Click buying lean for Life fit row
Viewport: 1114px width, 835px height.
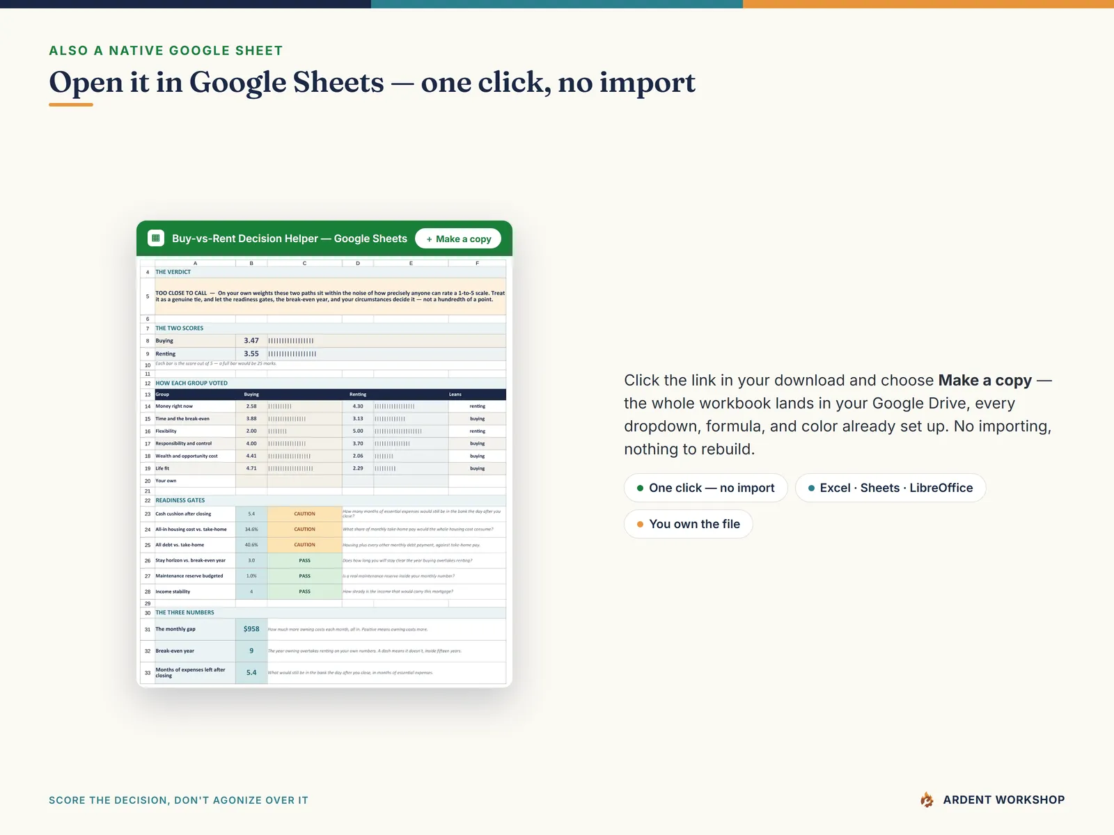(x=478, y=469)
